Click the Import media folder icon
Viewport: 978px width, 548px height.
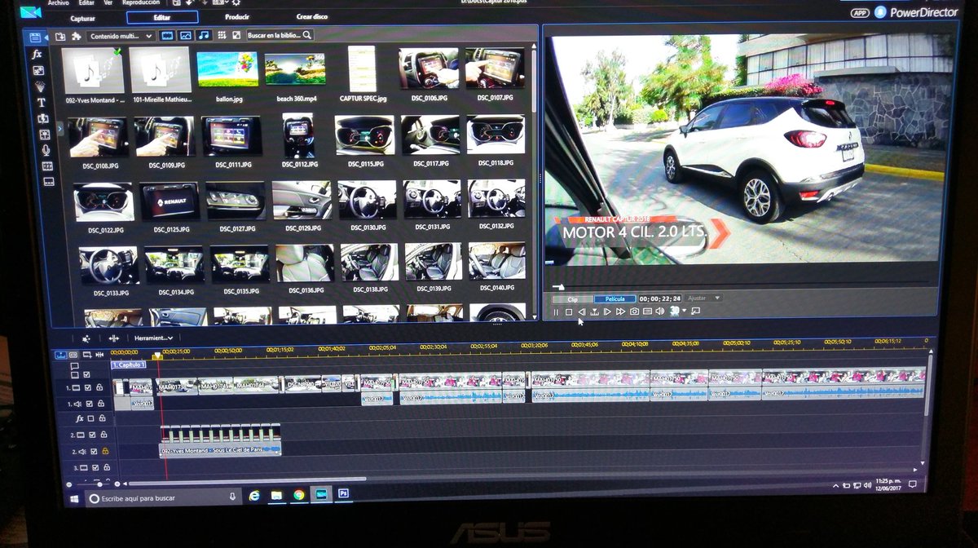pyautogui.click(x=60, y=36)
